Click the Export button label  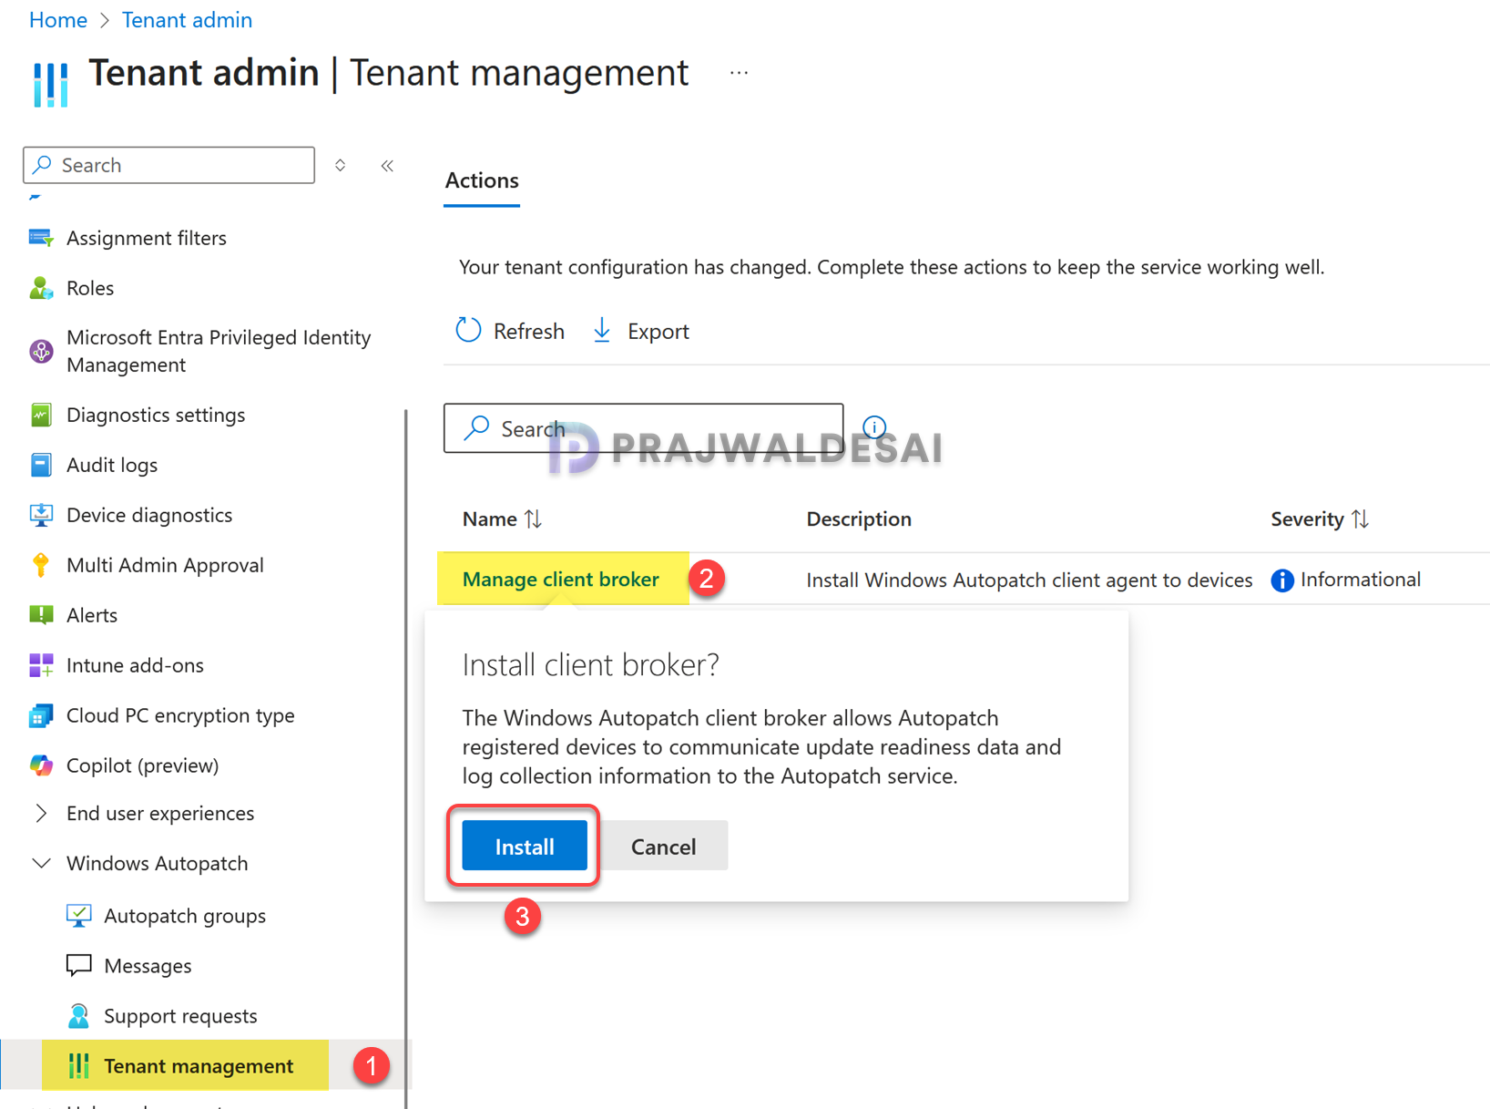point(658,331)
